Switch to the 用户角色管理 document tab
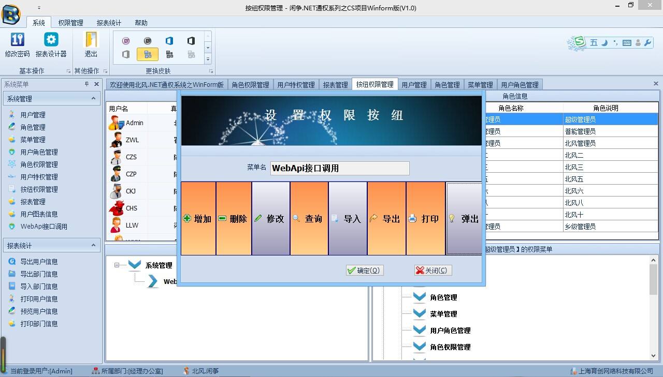This screenshot has height=377, width=663. [x=520, y=85]
